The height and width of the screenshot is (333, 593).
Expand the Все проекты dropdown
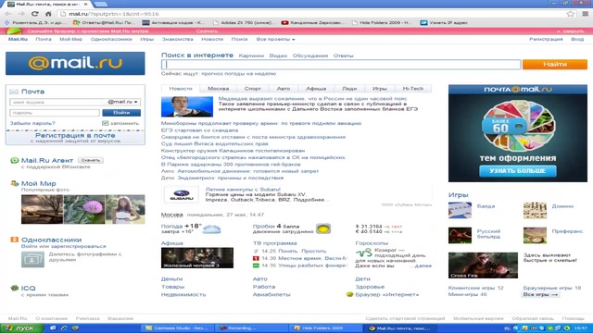275,39
